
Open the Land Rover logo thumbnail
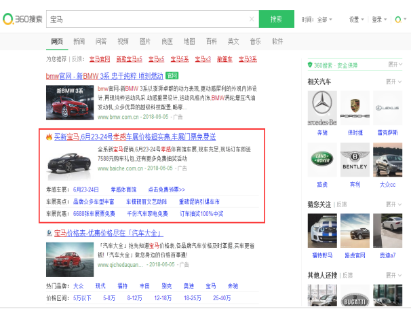click(322, 160)
